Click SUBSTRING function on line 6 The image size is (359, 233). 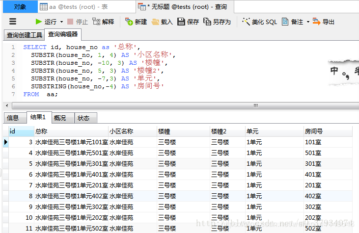point(49,86)
